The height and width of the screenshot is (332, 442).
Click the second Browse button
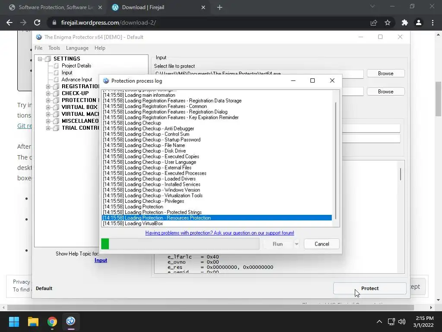pyautogui.click(x=385, y=92)
